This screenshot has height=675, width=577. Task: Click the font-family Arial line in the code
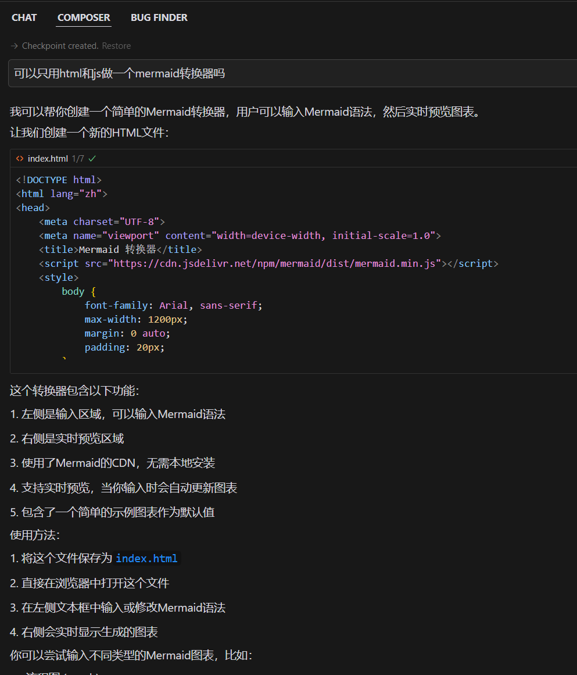pyautogui.click(x=173, y=305)
